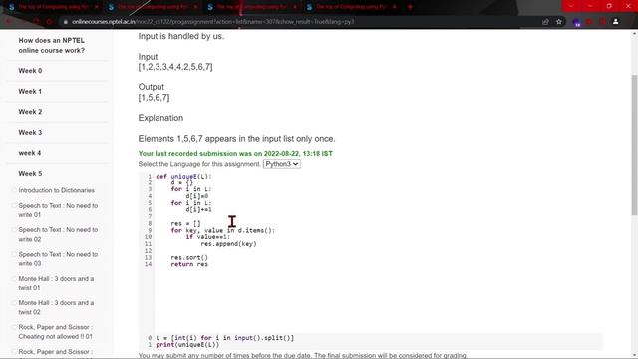Click the sample input '[1,2,3,3,4,4,2,5,6,7]'
Viewport: 638px width, 359px height.
pos(175,67)
